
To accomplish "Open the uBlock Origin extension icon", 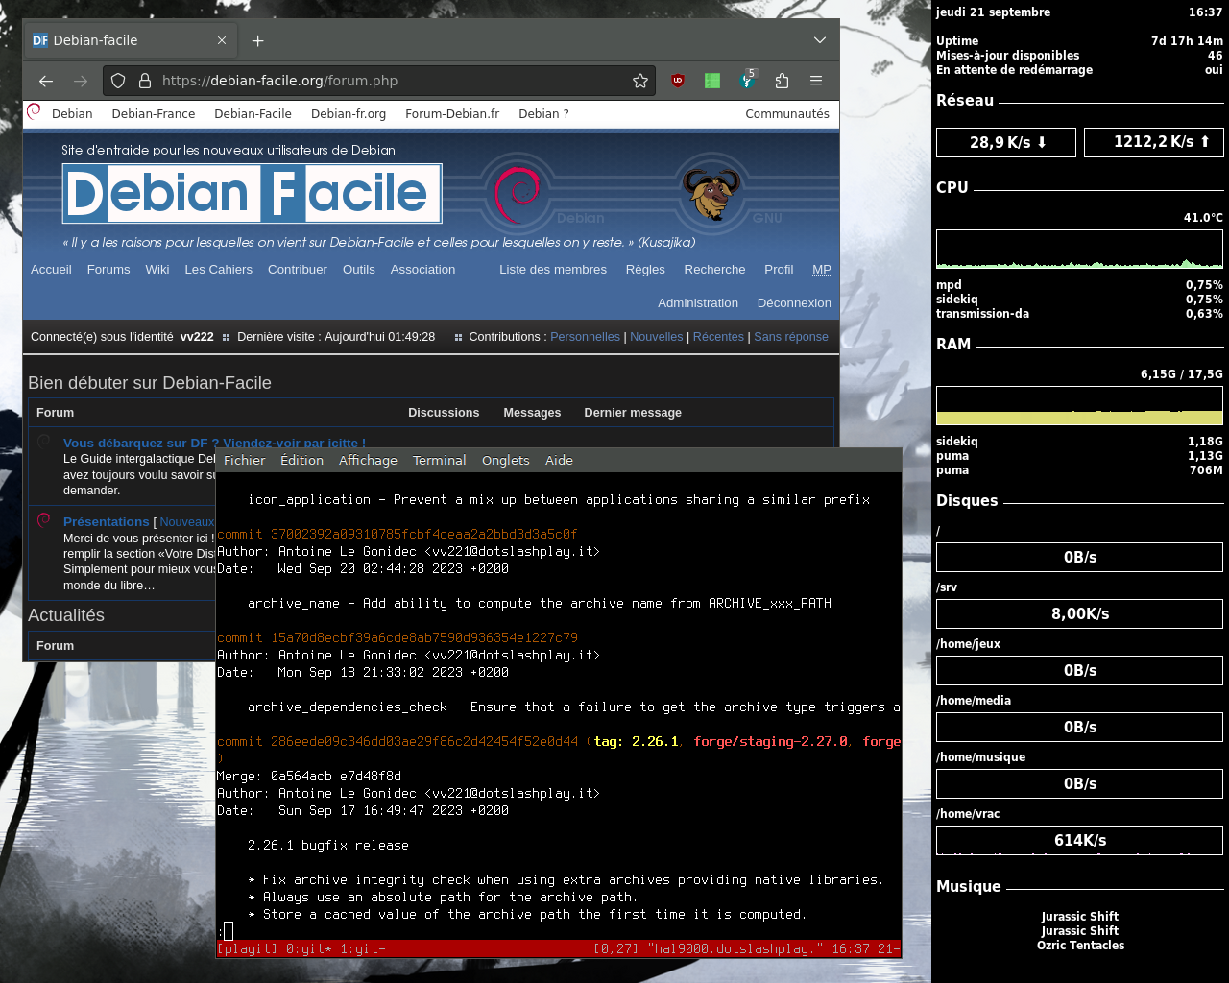I will 678,81.
